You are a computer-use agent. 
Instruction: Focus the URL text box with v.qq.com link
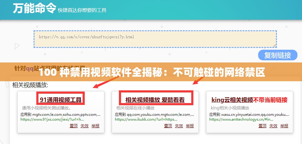click(x=155, y=39)
